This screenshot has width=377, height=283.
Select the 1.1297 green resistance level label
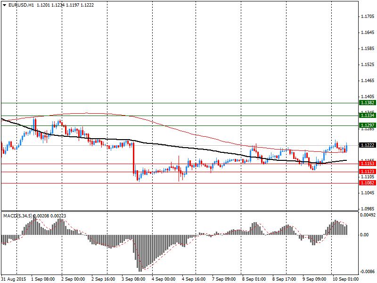[368, 125]
